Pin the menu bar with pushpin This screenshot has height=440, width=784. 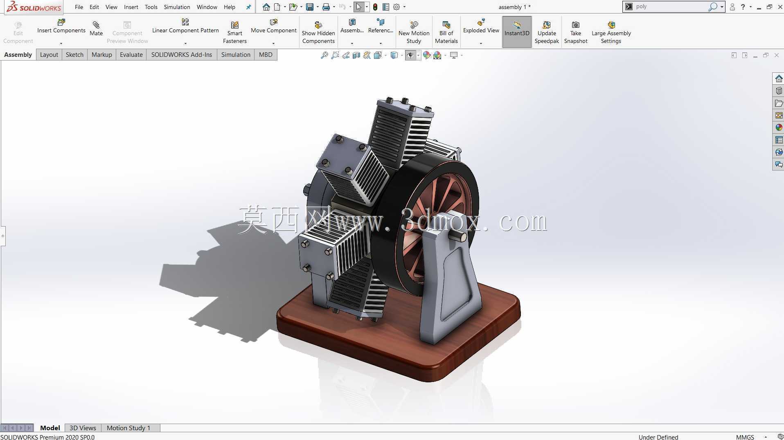(x=248, y=7)
